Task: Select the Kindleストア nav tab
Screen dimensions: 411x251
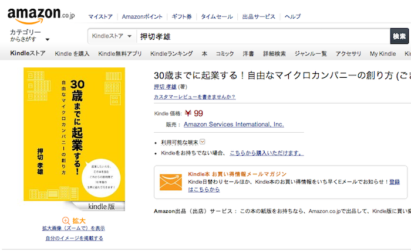Action: pyautogui.click(x=28, y=53)
